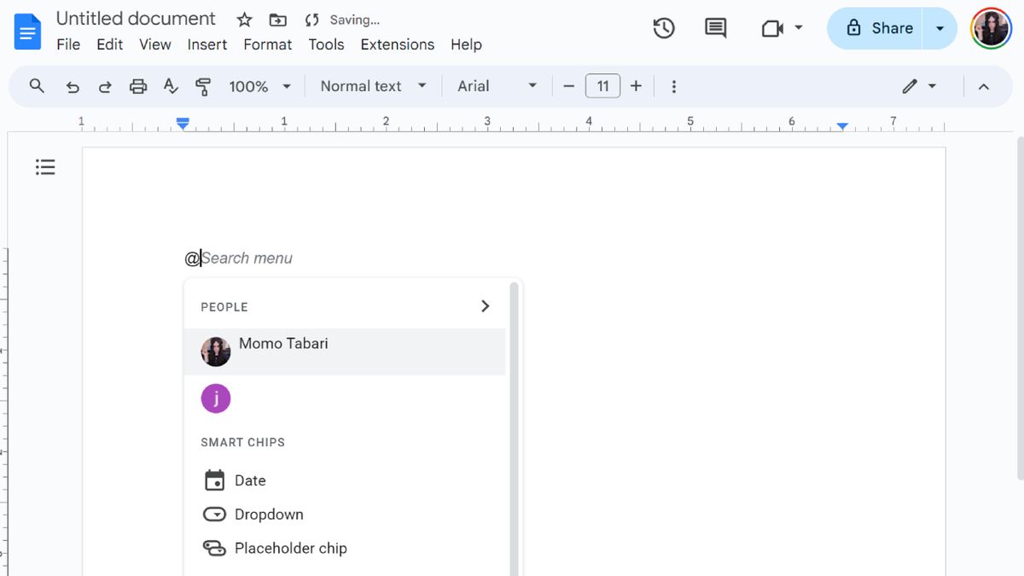
Task: Open the Format menu
Action: pyautogui.click(x=267, y=44)
